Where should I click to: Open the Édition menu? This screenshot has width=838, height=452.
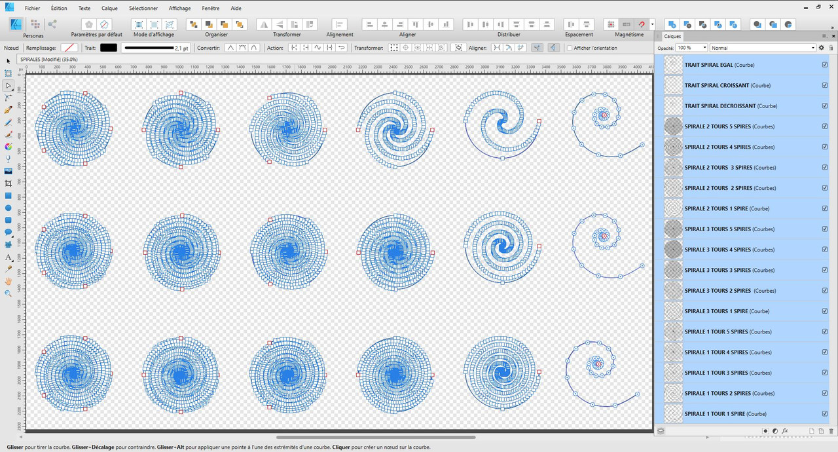point(59,9)
